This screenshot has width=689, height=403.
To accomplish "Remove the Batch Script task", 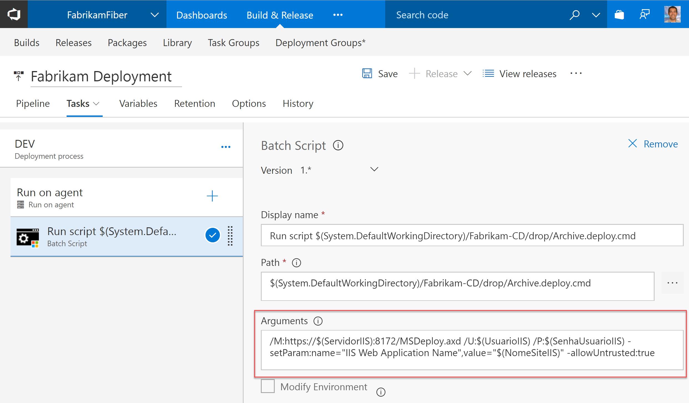I will (x=653, y=144).
